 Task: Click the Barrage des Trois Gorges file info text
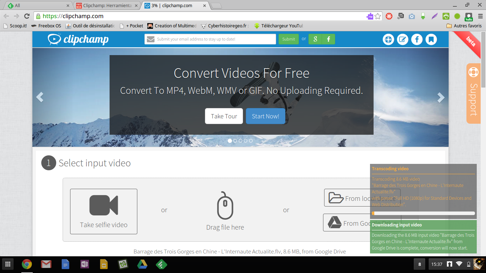click(239, 251)
